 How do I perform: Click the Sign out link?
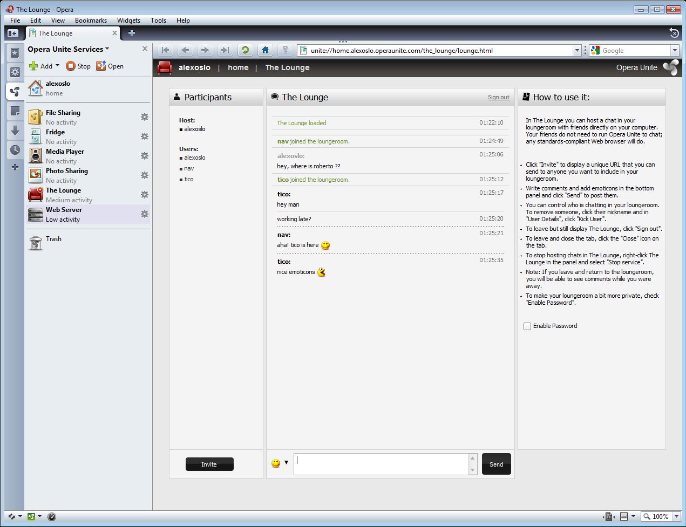click(x=498, y=98)
